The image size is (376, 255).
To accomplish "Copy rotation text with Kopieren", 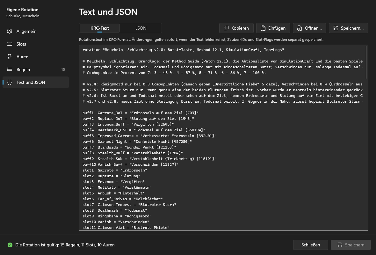I will coord(236,28).
